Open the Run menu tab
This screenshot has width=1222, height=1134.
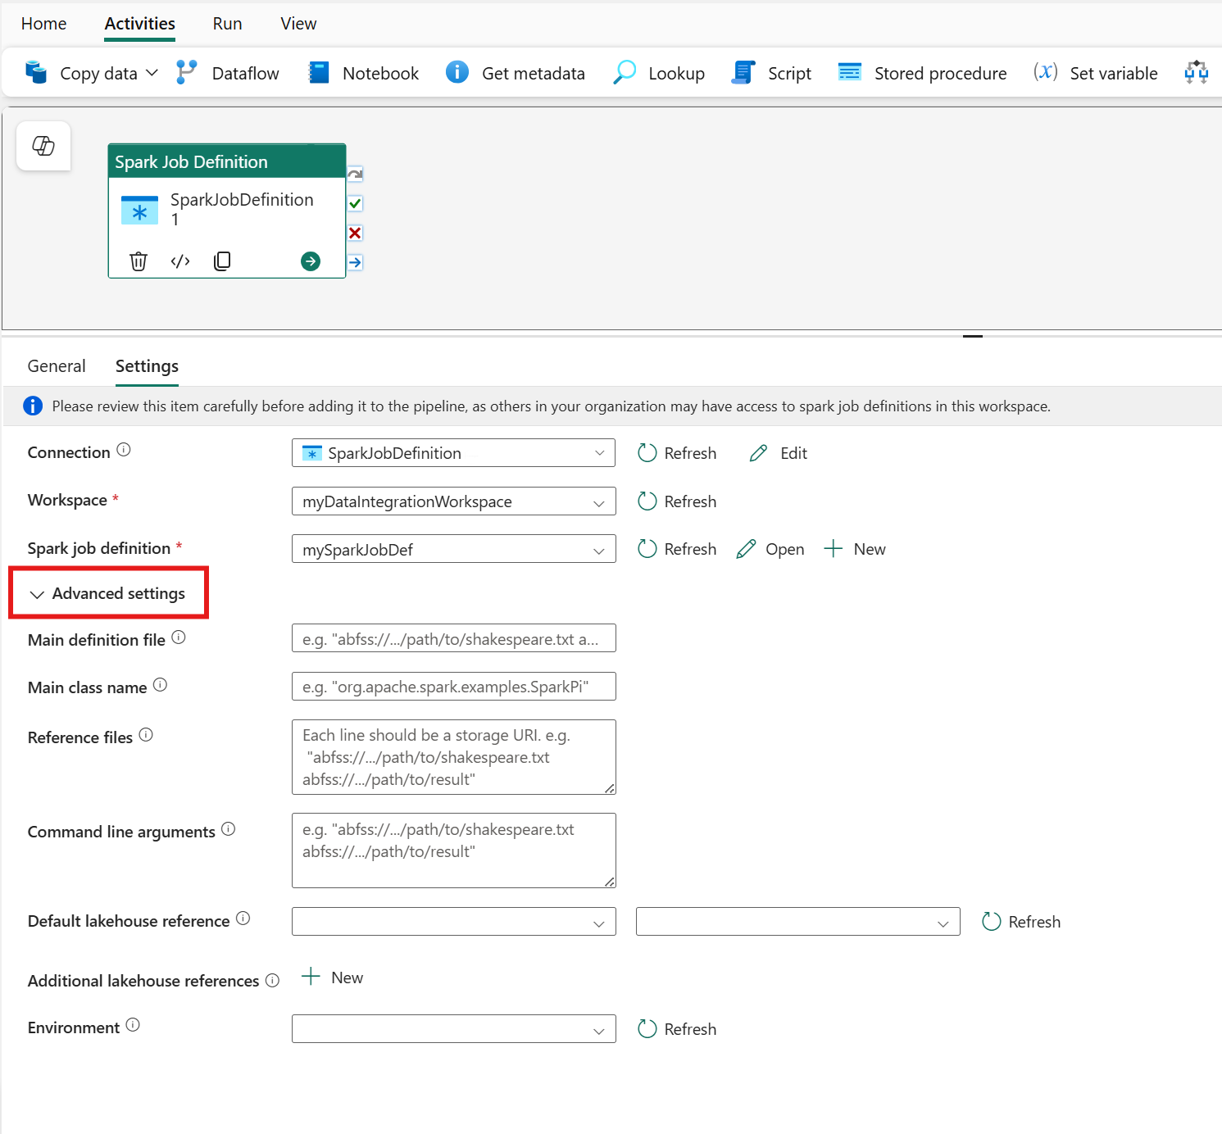[227, 24]
